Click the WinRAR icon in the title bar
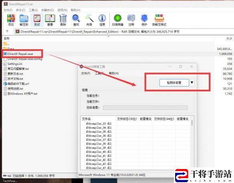This screenshot has width=234, height=183. click(6, 4)
